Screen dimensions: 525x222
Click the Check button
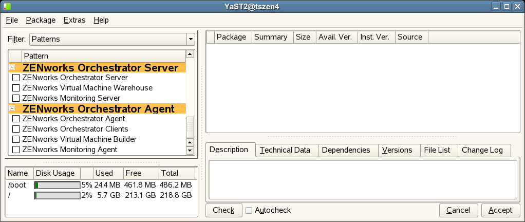(x=223, y=210)
